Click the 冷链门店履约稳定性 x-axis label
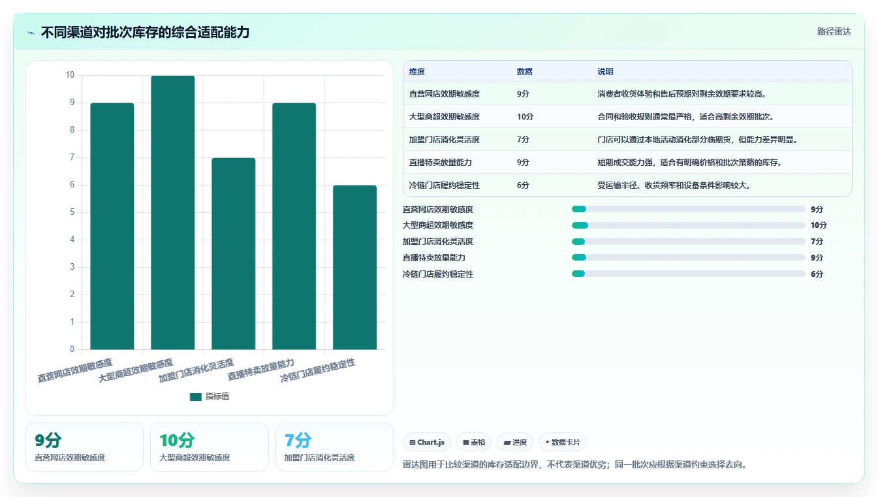 tap(318, 370)
